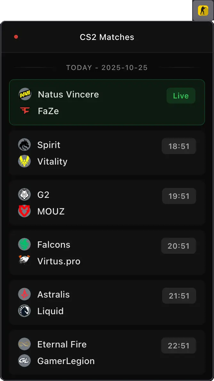Click the TODAY date header
Image resolution: width=214 pixels, height=381 pixels.
(107, 67)
